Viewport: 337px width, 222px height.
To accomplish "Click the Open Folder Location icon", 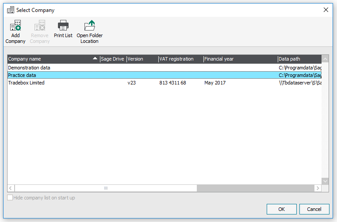I will [90, 25].
